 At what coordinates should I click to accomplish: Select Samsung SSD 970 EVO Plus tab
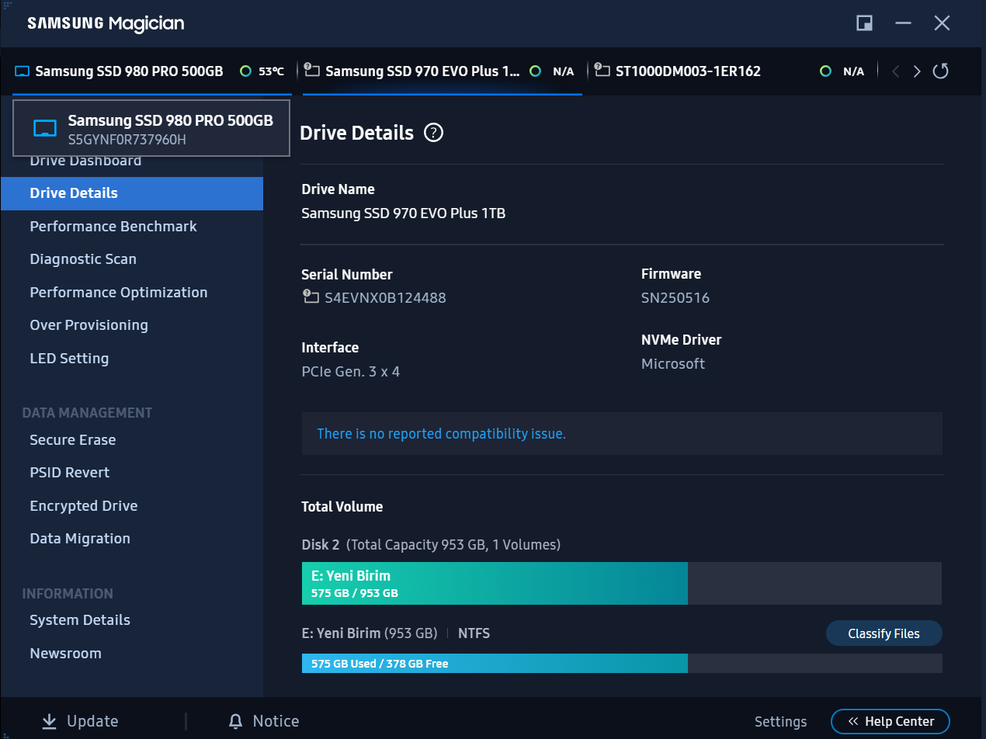coord(442,71)
